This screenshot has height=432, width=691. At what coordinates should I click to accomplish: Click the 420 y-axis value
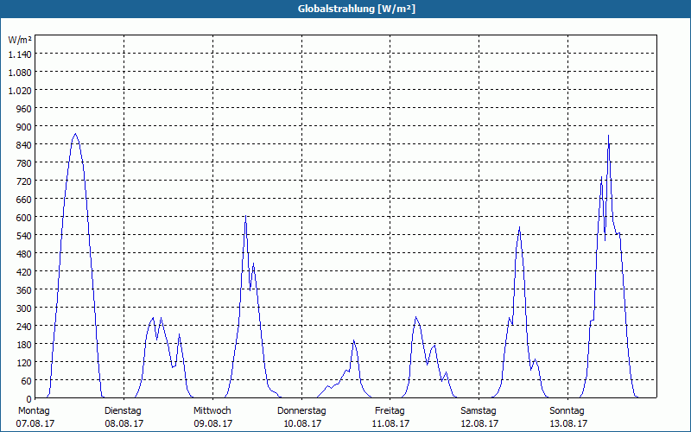click(x=24, y=271)
